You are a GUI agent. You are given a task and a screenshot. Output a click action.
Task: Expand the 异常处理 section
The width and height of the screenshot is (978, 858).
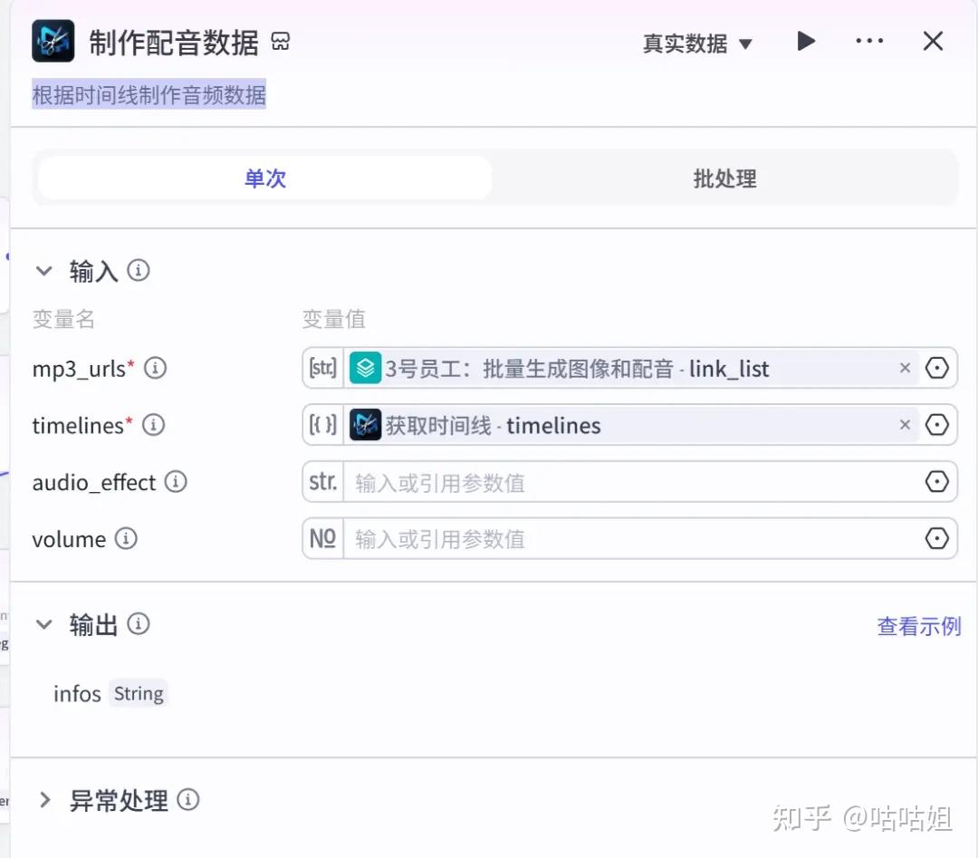[x=43, y=800]
